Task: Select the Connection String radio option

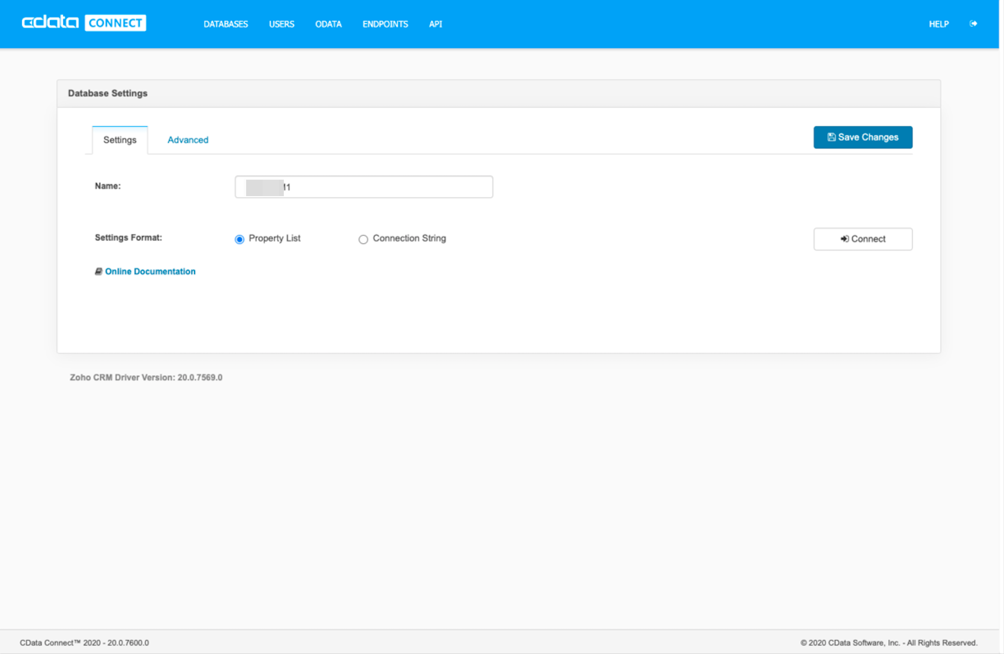Action: [x=363, y=239]
